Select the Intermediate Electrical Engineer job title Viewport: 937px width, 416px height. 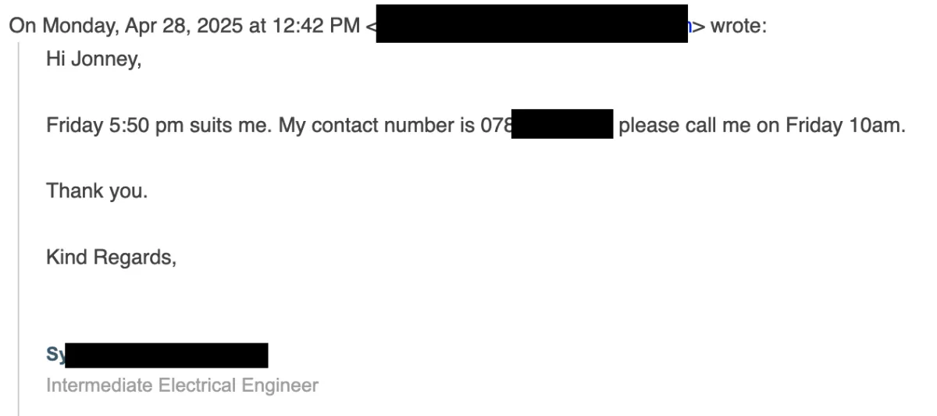pyautogui.click(x=182, y=385)
